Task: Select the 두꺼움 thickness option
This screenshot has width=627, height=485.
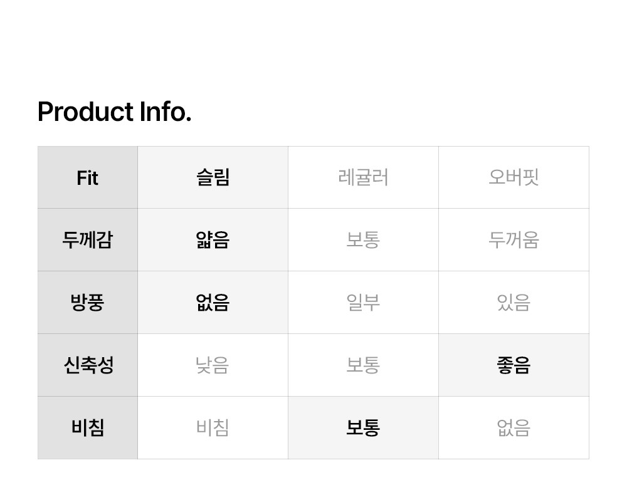Action: 514,240
